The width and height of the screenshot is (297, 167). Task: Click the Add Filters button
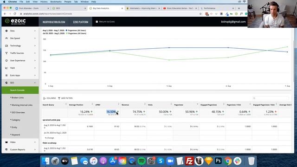65,98
